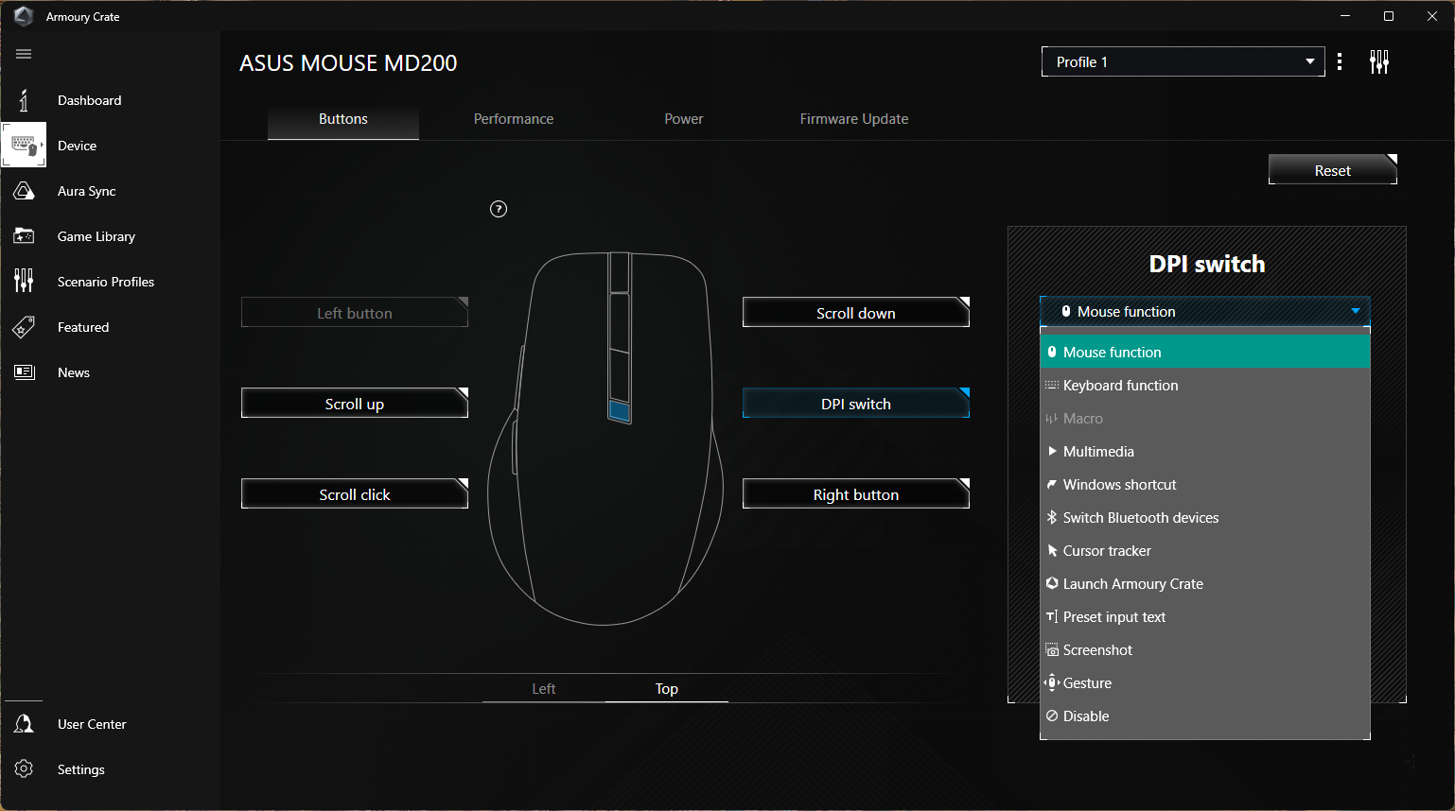
Task: Click the User Center icon
Action: [24, 724]
